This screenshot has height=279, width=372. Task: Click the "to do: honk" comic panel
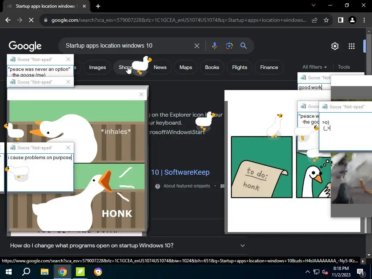click(262, 167)
